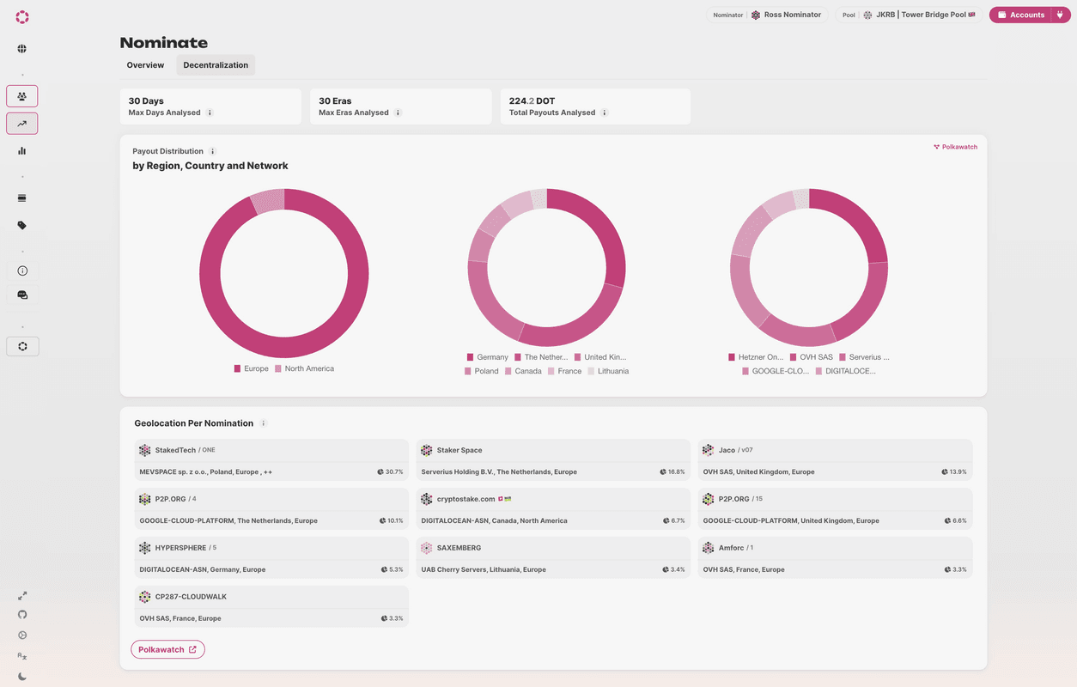Switch to the Overview tab
This screenshot has width=1077, height=687.
point(145,65)
